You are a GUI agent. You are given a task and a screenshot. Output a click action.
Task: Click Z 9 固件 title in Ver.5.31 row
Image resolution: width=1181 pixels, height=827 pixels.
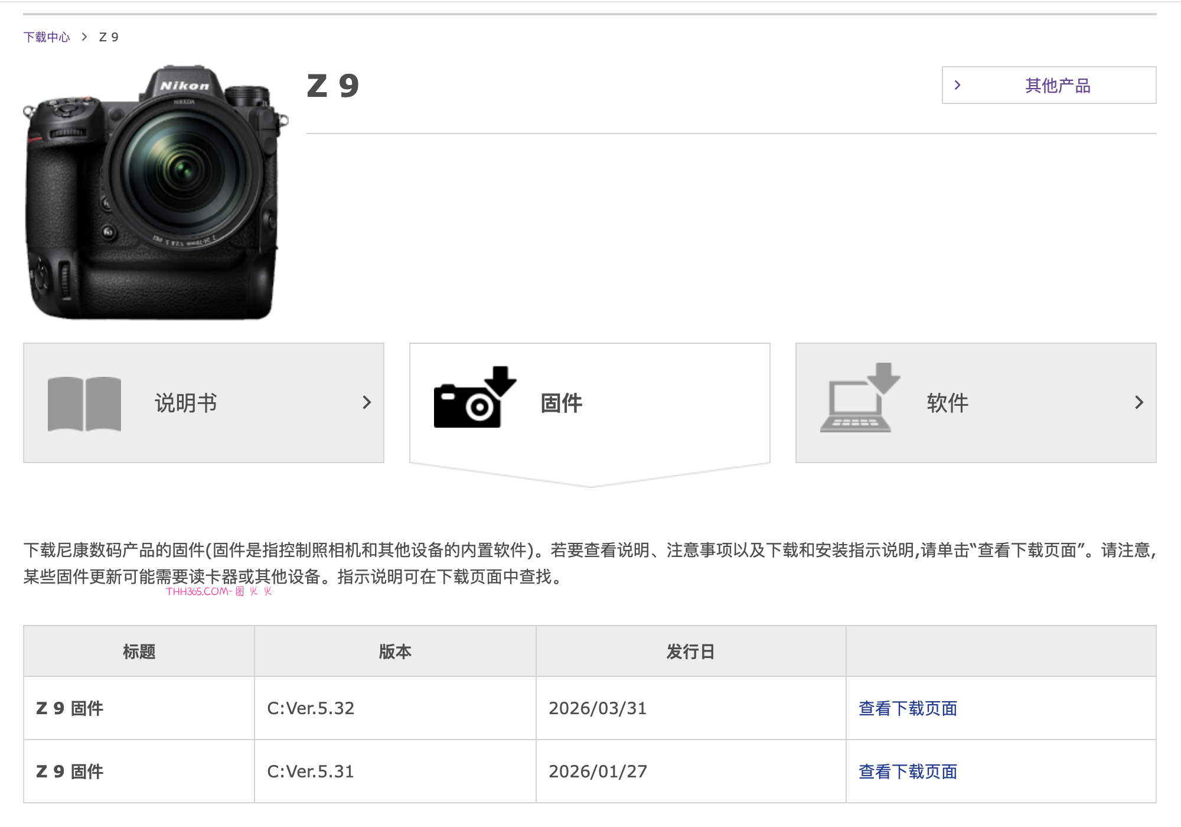(70, 771)
